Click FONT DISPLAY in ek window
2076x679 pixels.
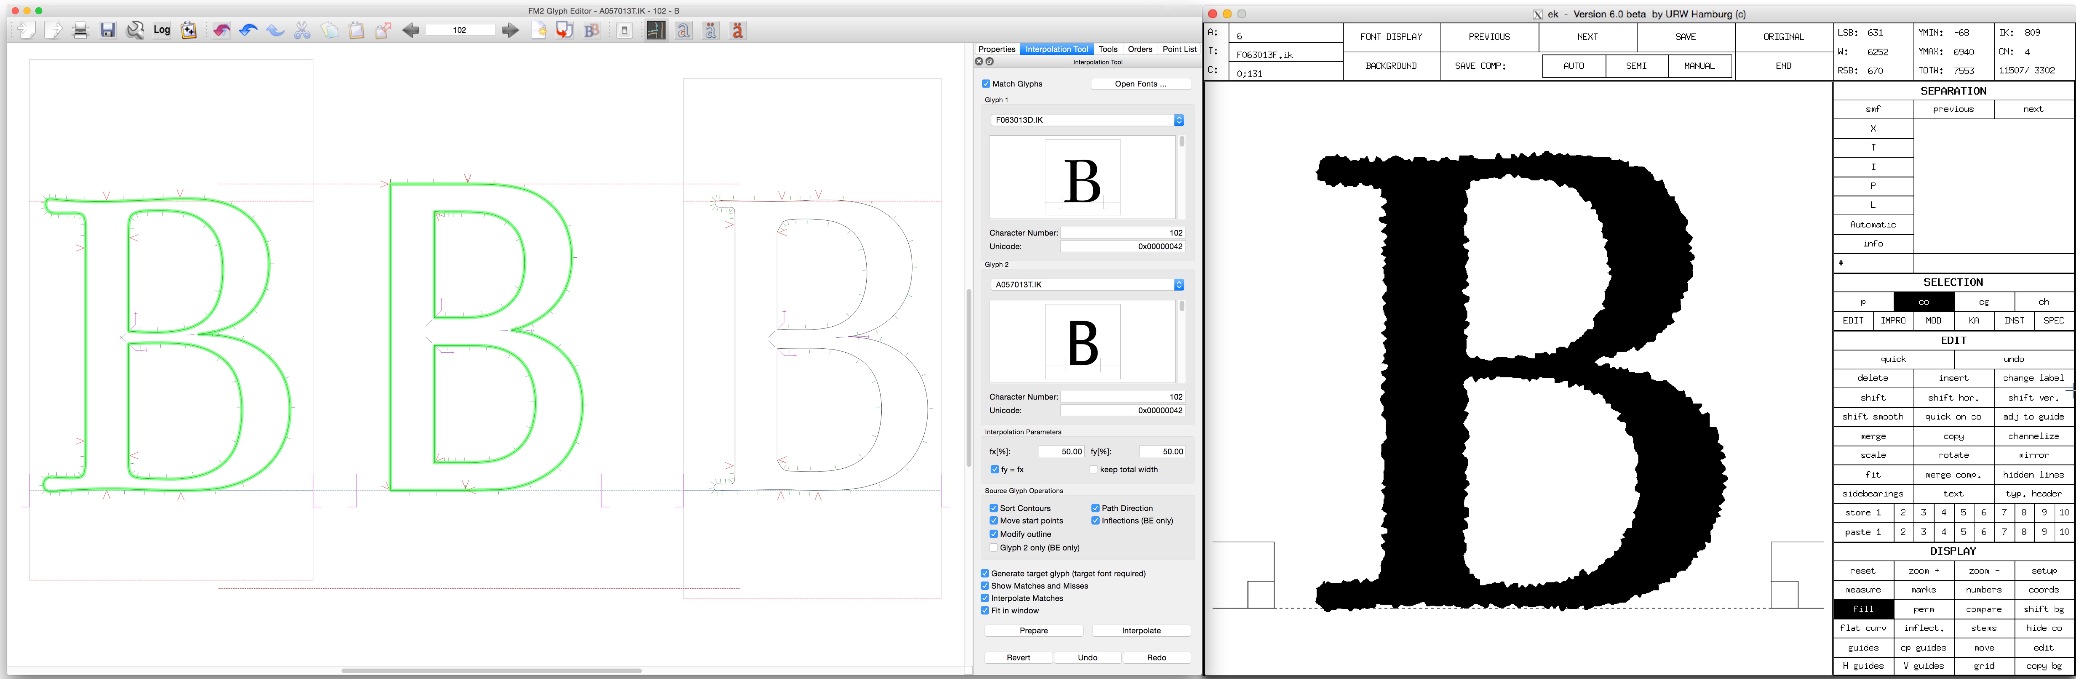click(x=1390, y=37)
